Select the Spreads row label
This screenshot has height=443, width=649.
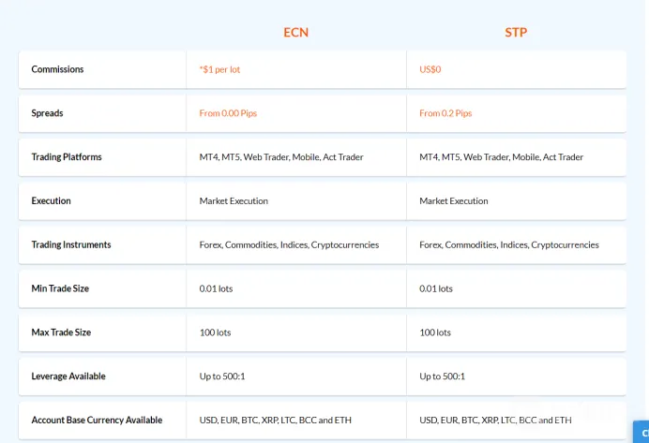(x=47, y=113)
